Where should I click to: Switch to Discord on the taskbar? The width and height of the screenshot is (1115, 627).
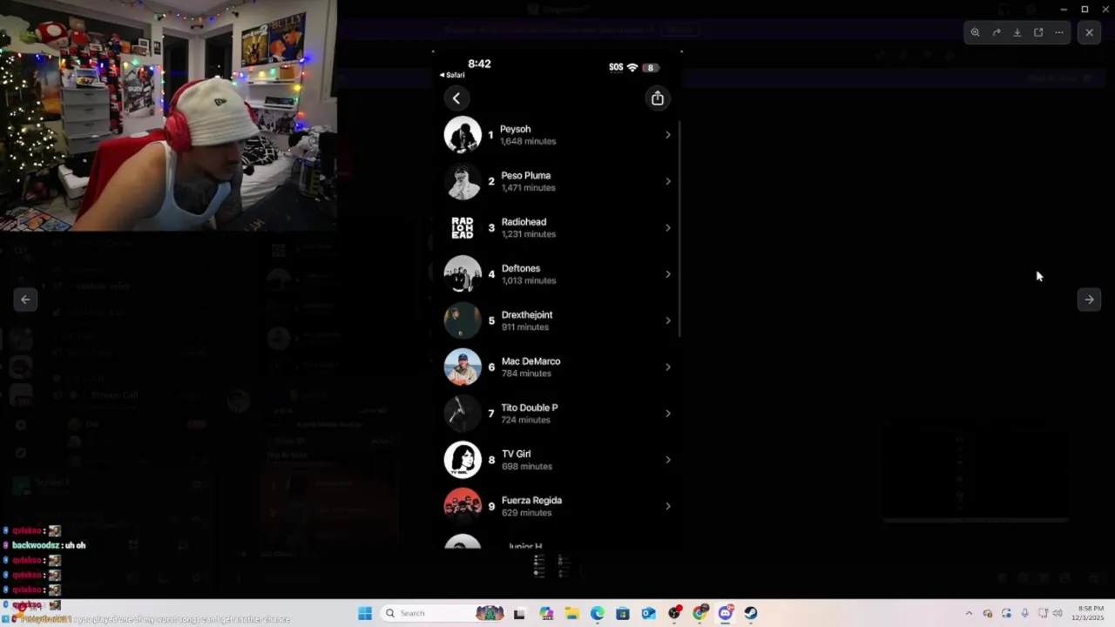pyautogui.click(x=726, y=613)
